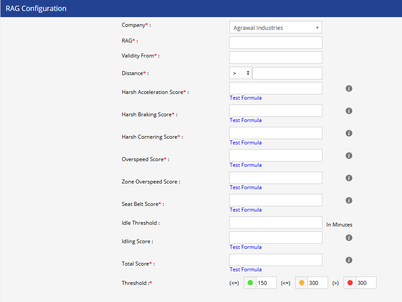The width and height of the screenshot is (402, 302).
Task: Open info icon for Harsh Braking Score
Action: point(349,111)
